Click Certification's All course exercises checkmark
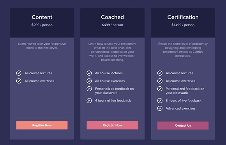 (160, 81)
